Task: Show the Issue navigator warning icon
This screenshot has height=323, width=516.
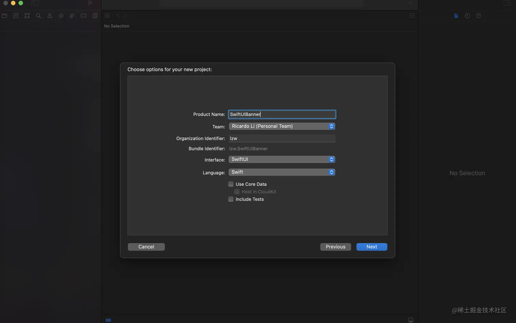Action: [50, 16]
